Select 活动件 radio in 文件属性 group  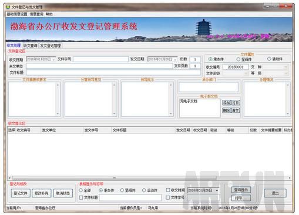coord(269,59)
